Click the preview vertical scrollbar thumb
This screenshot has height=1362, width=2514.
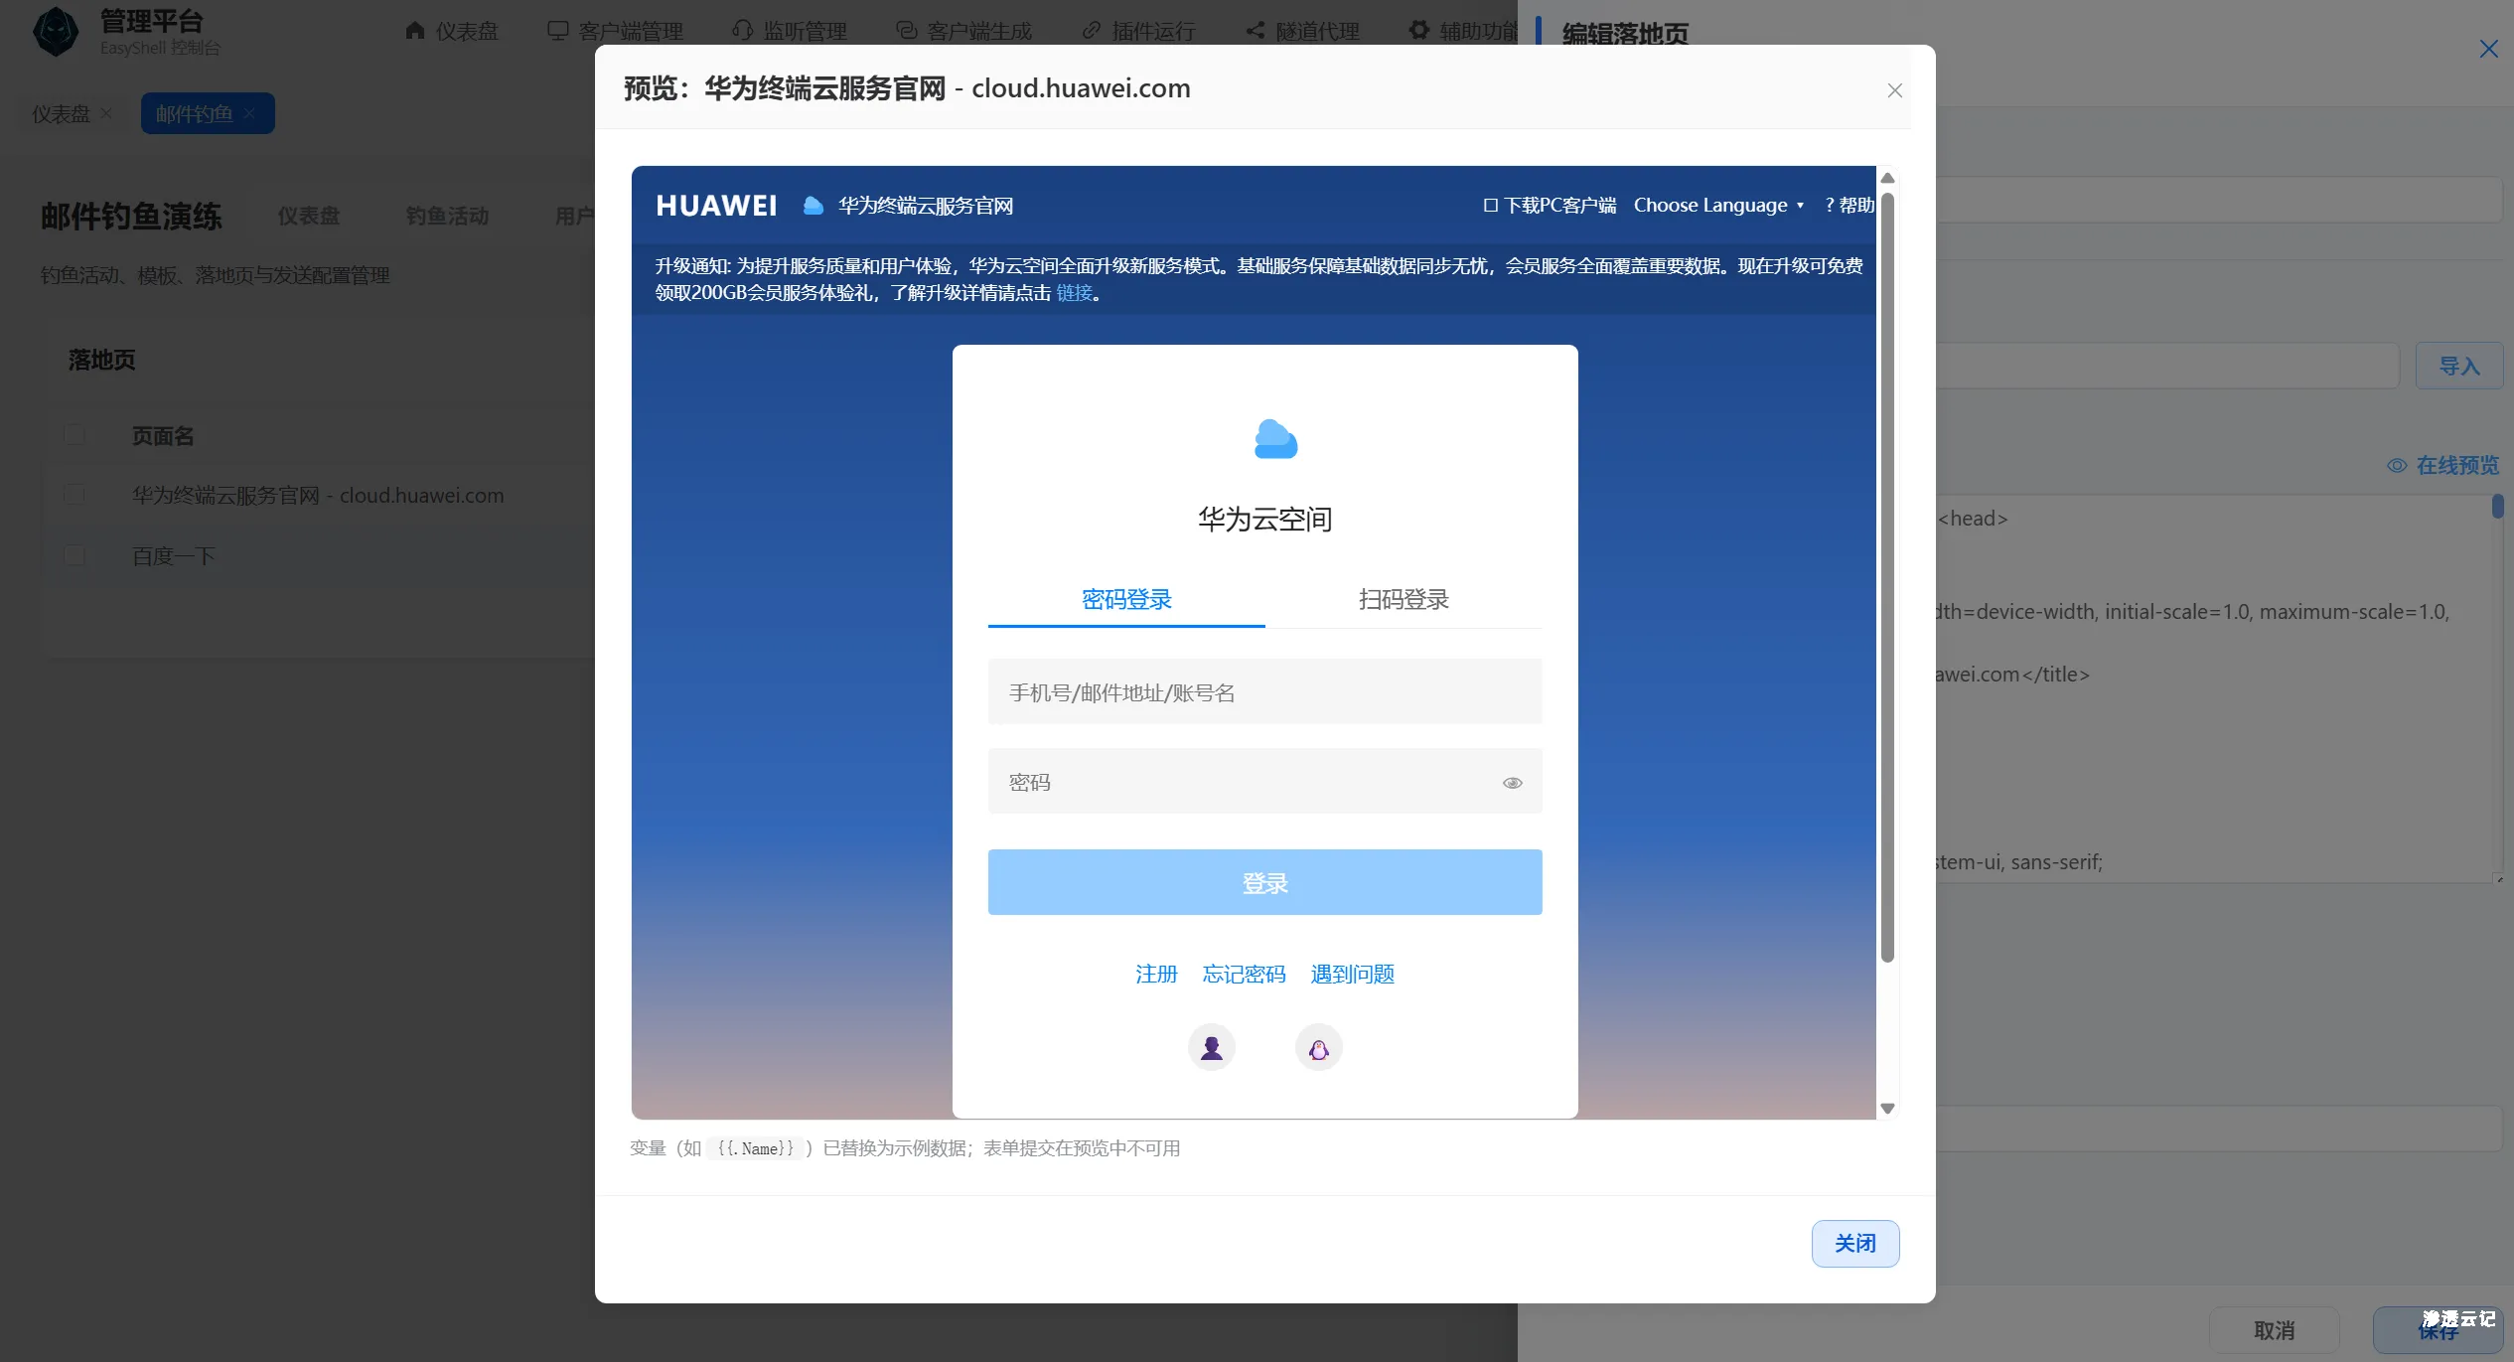[1887, 576]
